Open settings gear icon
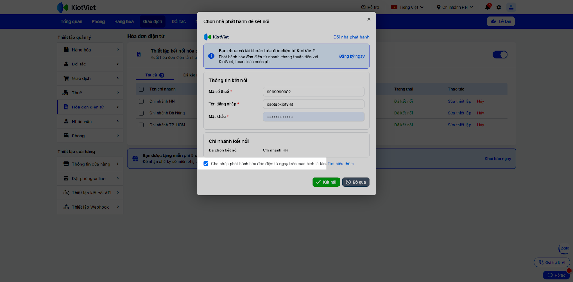This screenshot has width=573, height=282. 499,7
